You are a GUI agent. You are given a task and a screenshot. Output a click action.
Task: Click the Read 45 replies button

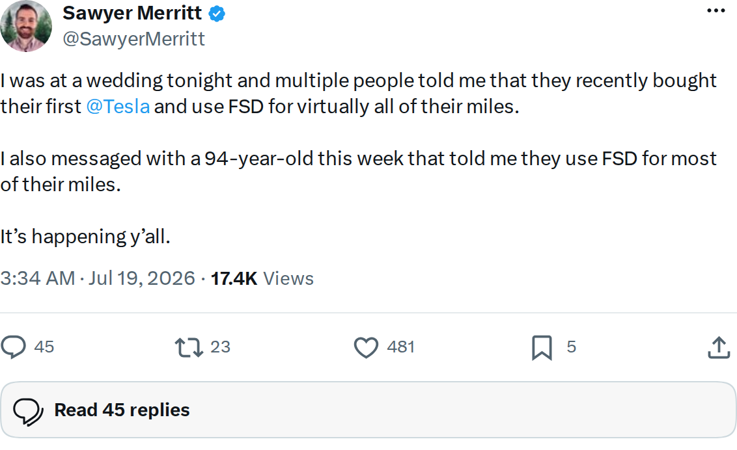click(x=368, y=410)
